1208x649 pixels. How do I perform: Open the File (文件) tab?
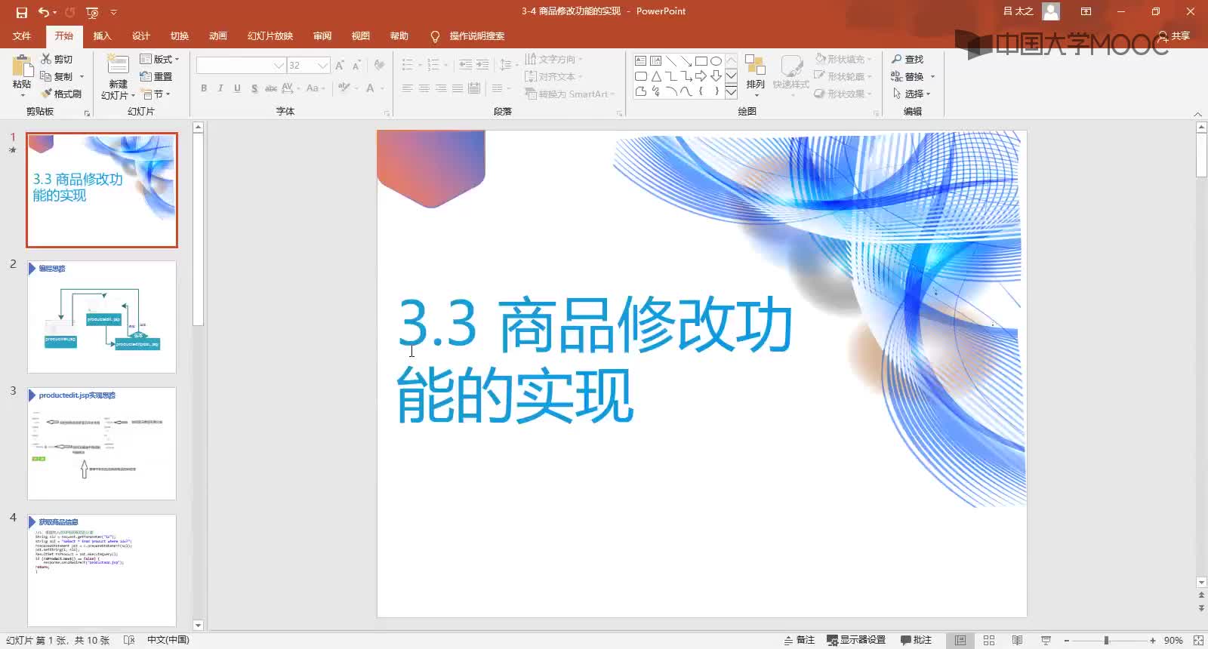click(x=22, y=36)
